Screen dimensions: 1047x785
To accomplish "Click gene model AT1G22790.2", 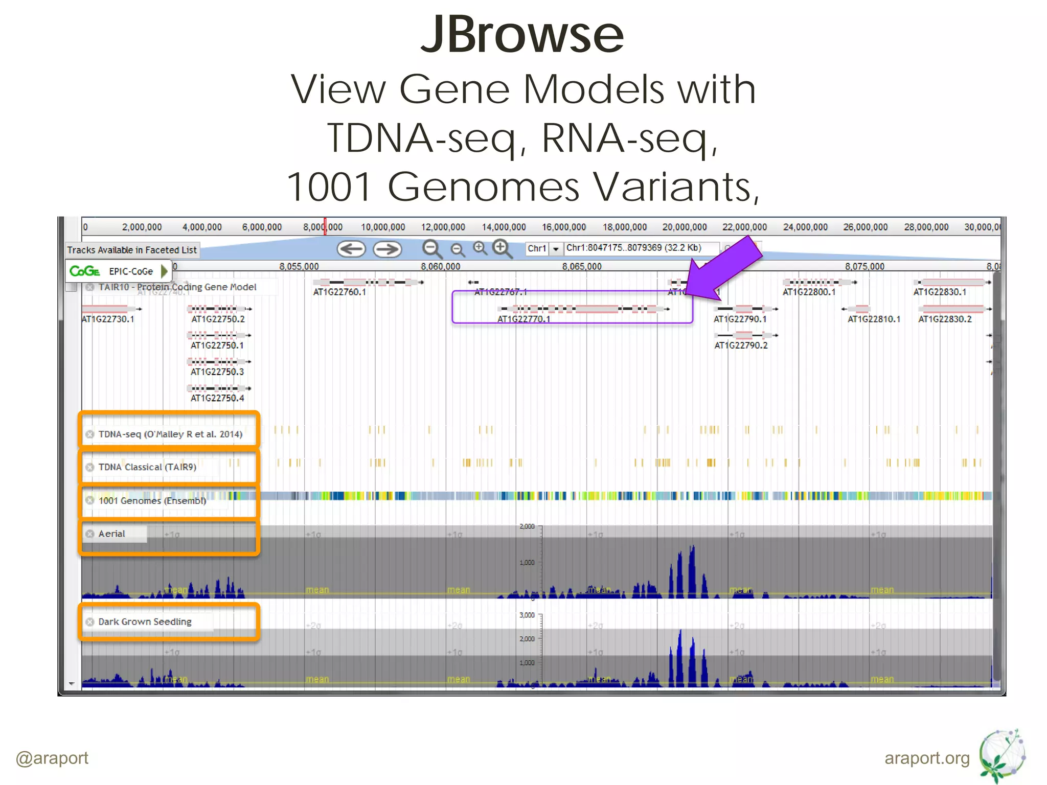I will tap(746, 335).
